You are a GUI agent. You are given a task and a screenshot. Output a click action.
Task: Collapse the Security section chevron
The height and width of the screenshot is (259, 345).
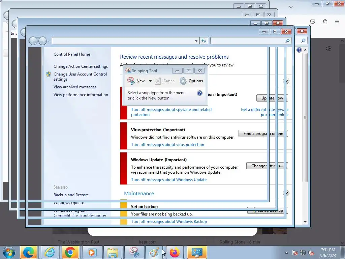click(x=286, y=81)
